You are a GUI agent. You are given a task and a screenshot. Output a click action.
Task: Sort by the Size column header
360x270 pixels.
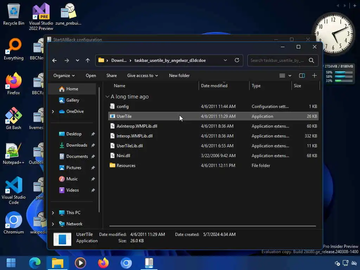tap(297, 86)
